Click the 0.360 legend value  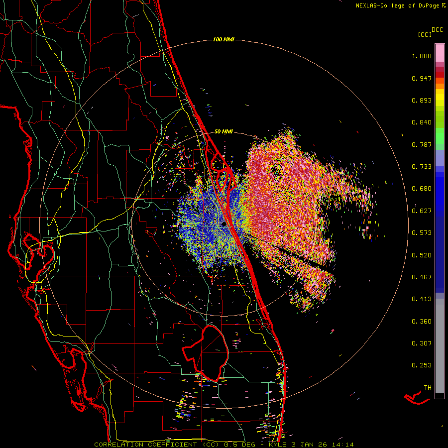click(422, 322)
